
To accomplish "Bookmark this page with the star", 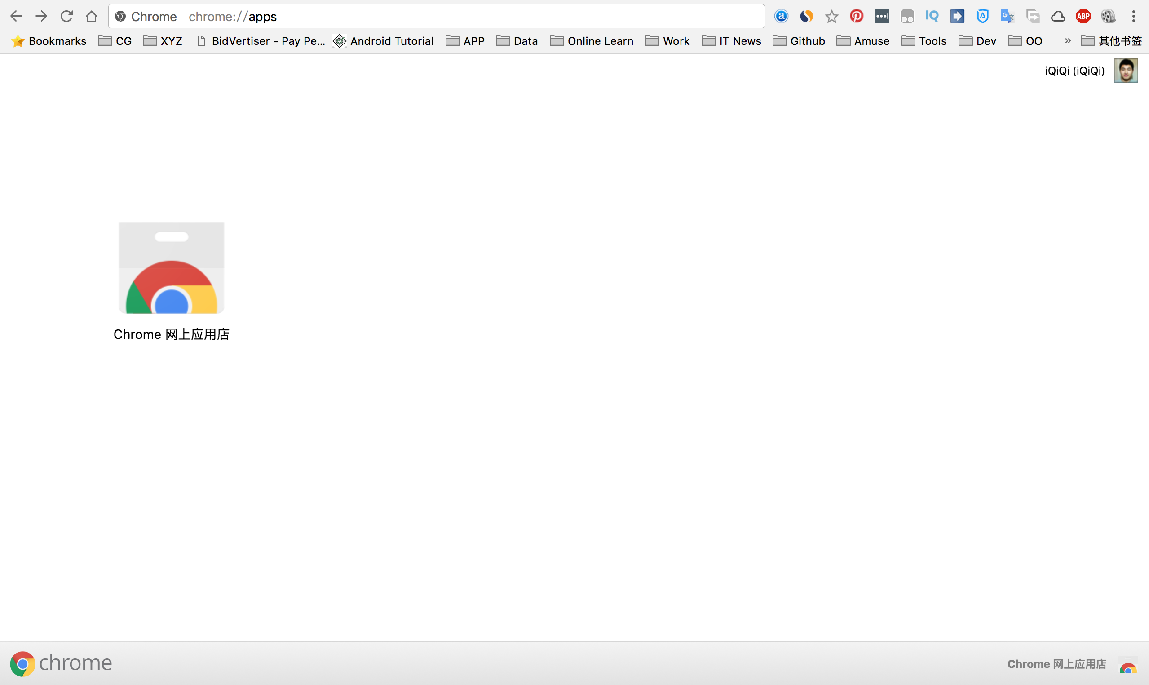I will (831, 17).
